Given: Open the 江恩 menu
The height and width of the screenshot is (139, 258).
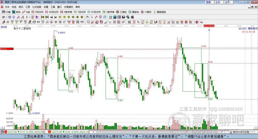Looking at the screenshot, I should (x=28, y=7).
